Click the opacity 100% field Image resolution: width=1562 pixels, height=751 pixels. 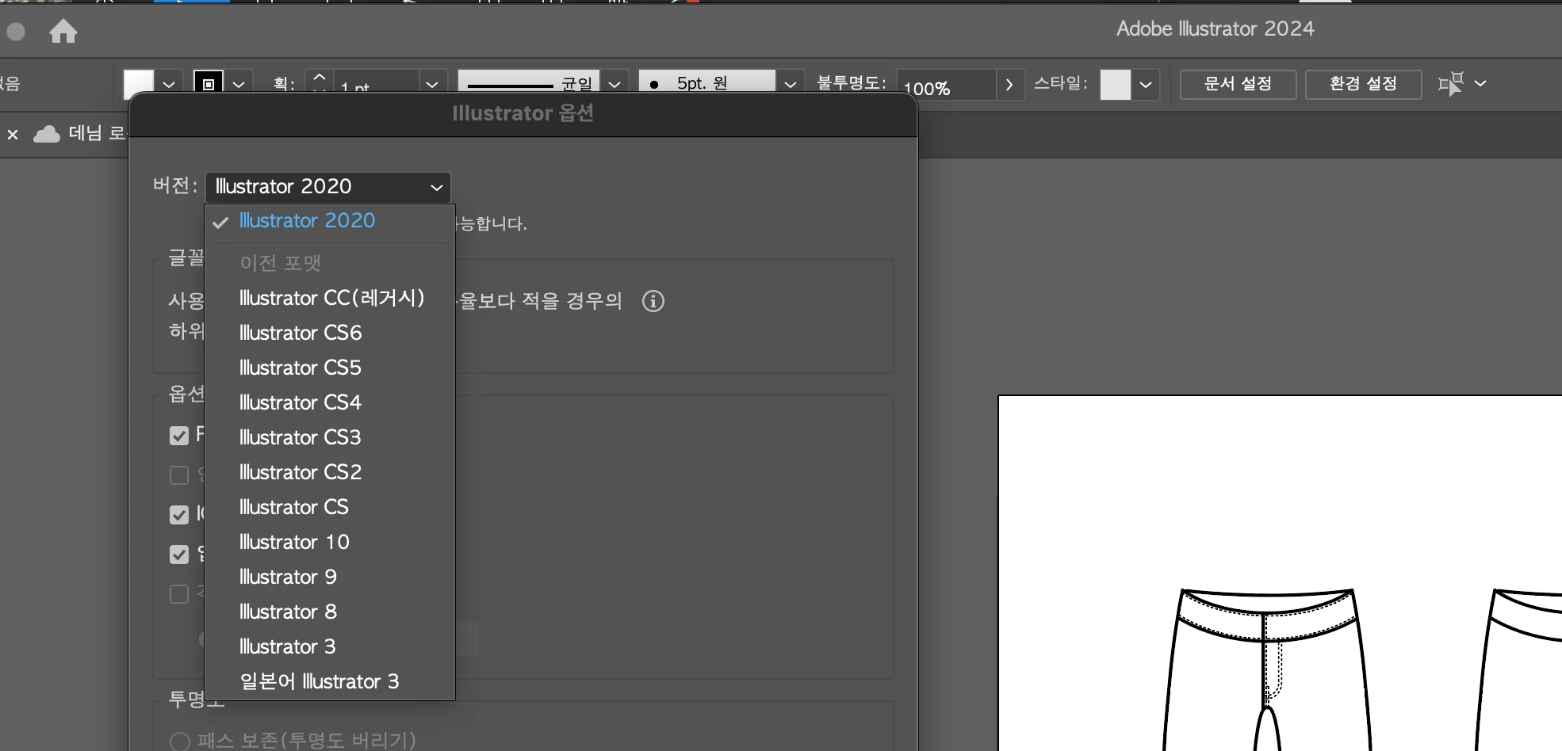(x=946, y=86)
